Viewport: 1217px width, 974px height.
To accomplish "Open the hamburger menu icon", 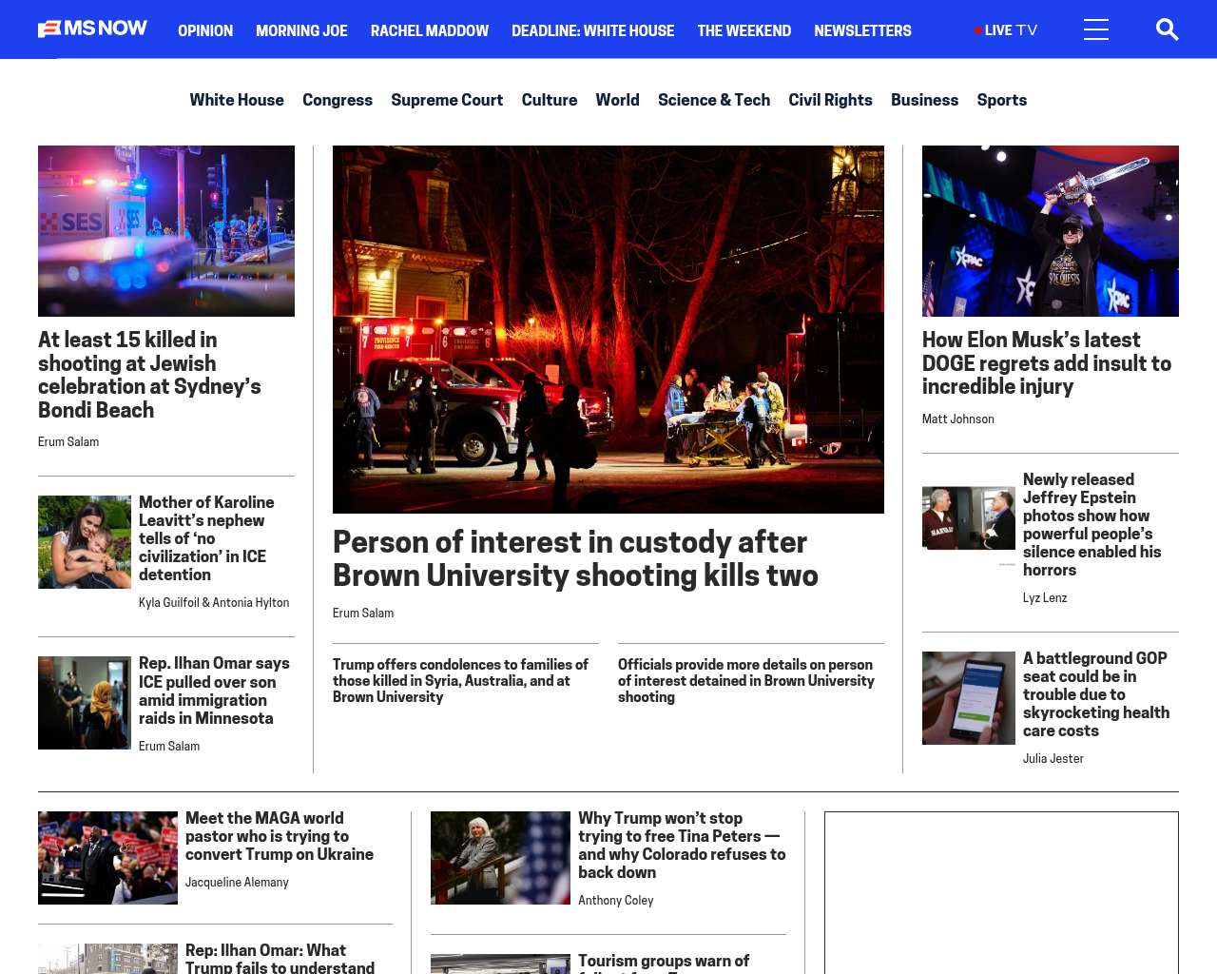I will (1095, 29).
